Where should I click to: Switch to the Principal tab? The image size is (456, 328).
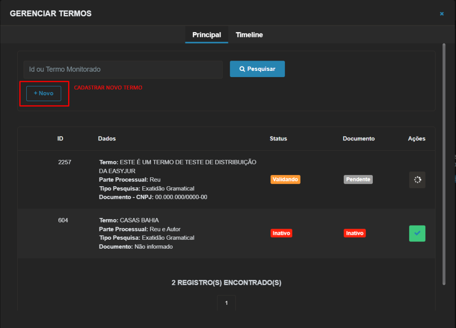click(x=207, y=35)
